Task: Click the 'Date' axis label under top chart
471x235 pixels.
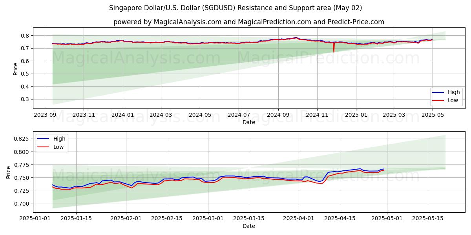Action: [249, 122]
